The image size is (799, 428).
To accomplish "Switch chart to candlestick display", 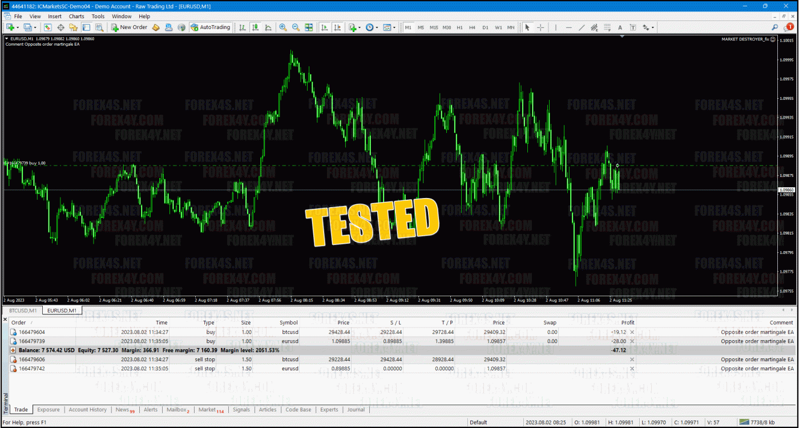I will pos(255,27).
